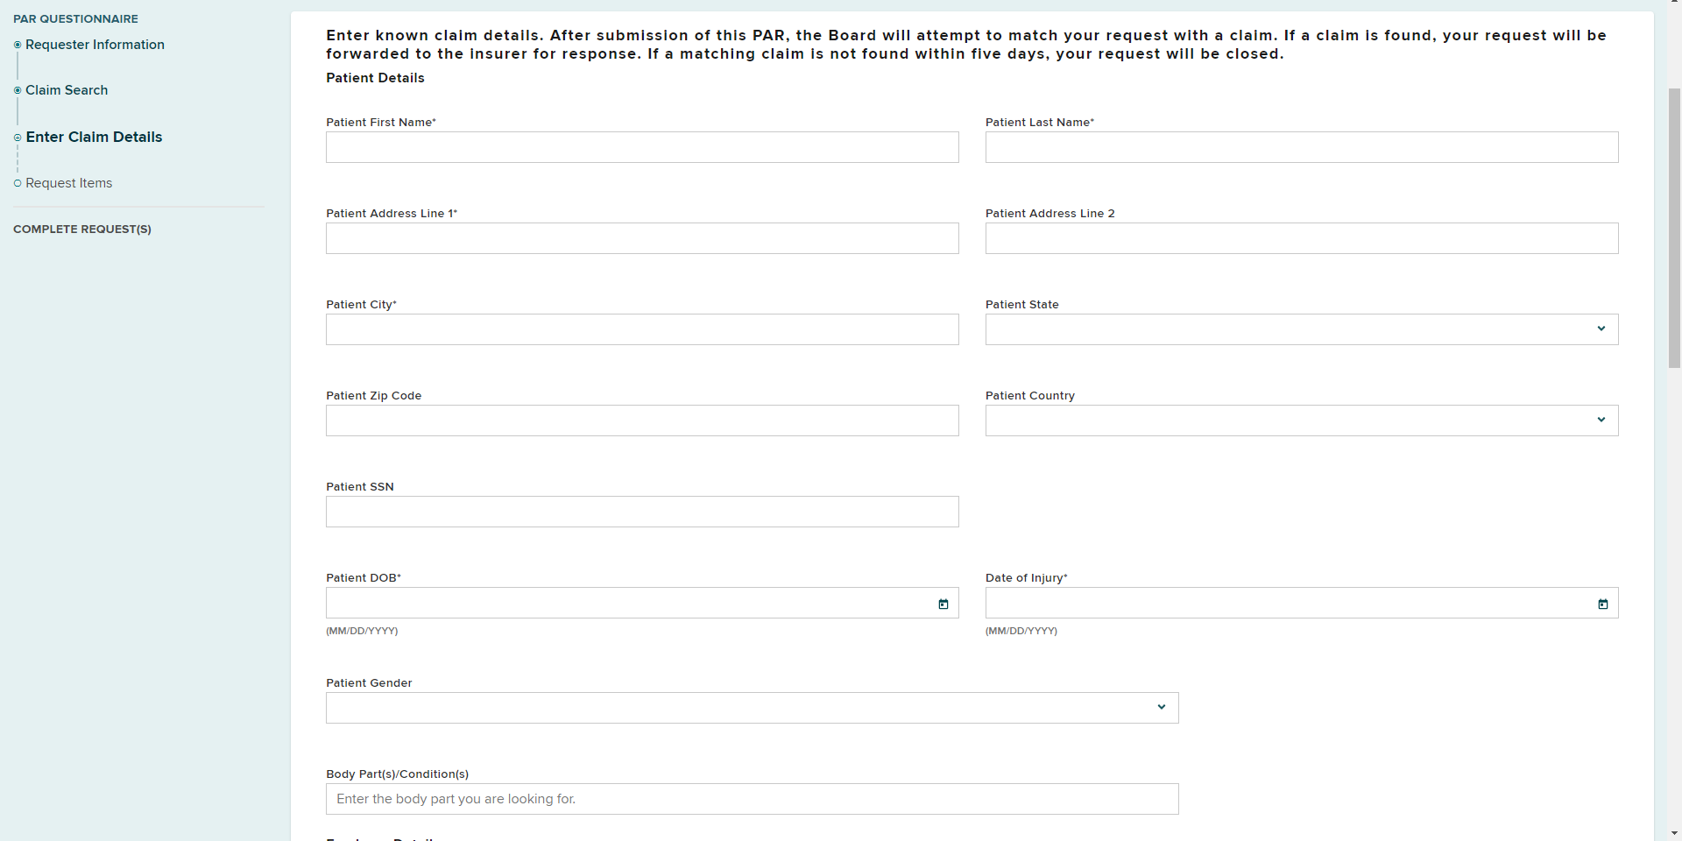Focus the Patient Last Name field

coord(1301,147)
